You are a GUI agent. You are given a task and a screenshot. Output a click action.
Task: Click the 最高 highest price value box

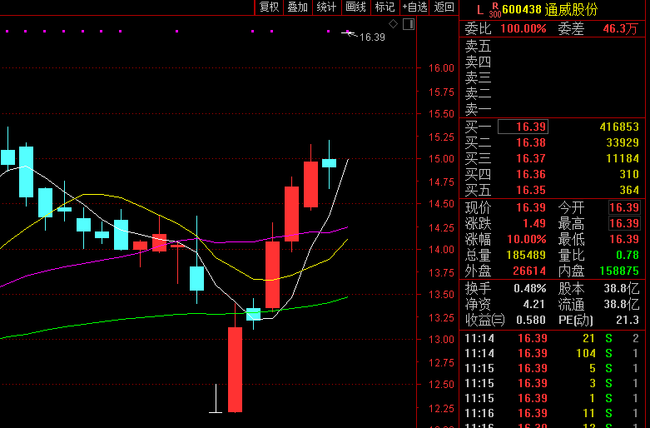[624, 223]
